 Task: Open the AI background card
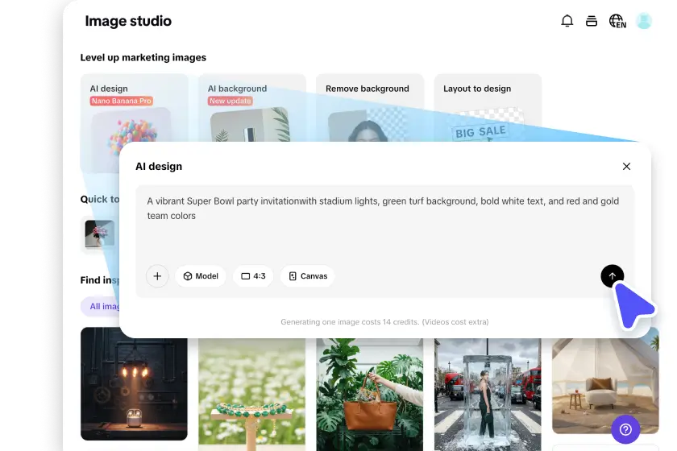point(252,108)
